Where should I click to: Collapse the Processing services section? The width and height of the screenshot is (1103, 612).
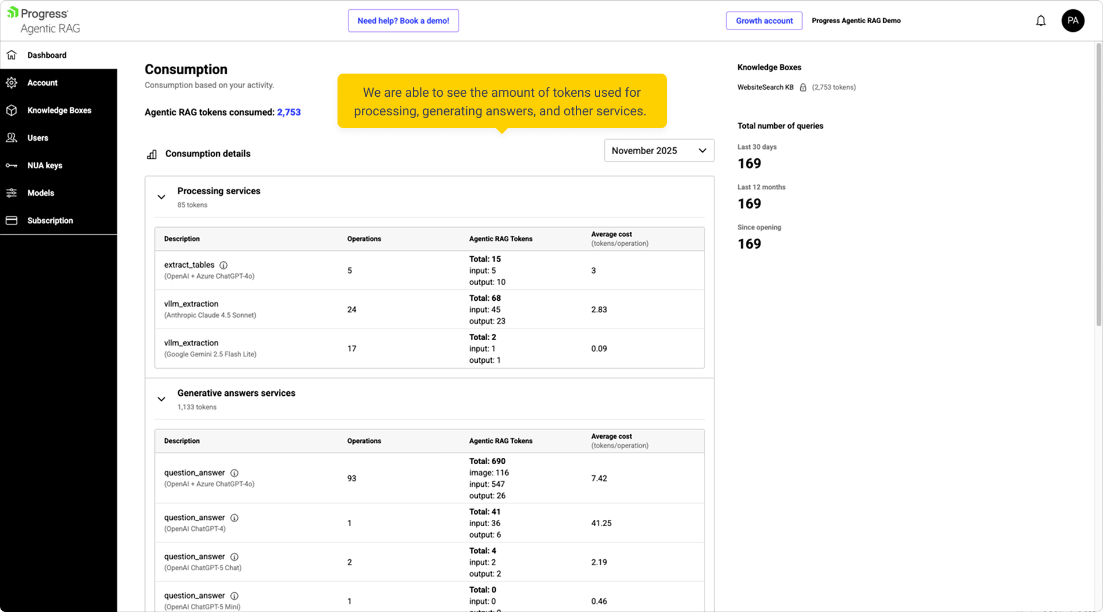(161, 197)
